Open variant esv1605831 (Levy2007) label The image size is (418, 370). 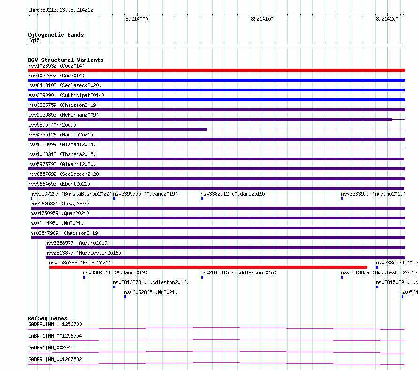point(60,204)
